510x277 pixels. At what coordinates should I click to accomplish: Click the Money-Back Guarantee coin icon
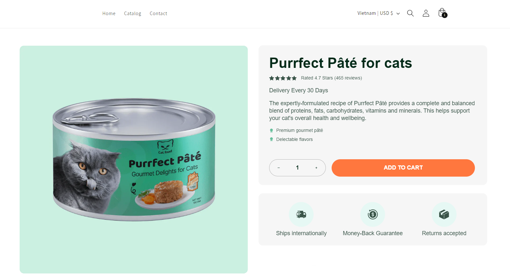pos(373,214)
